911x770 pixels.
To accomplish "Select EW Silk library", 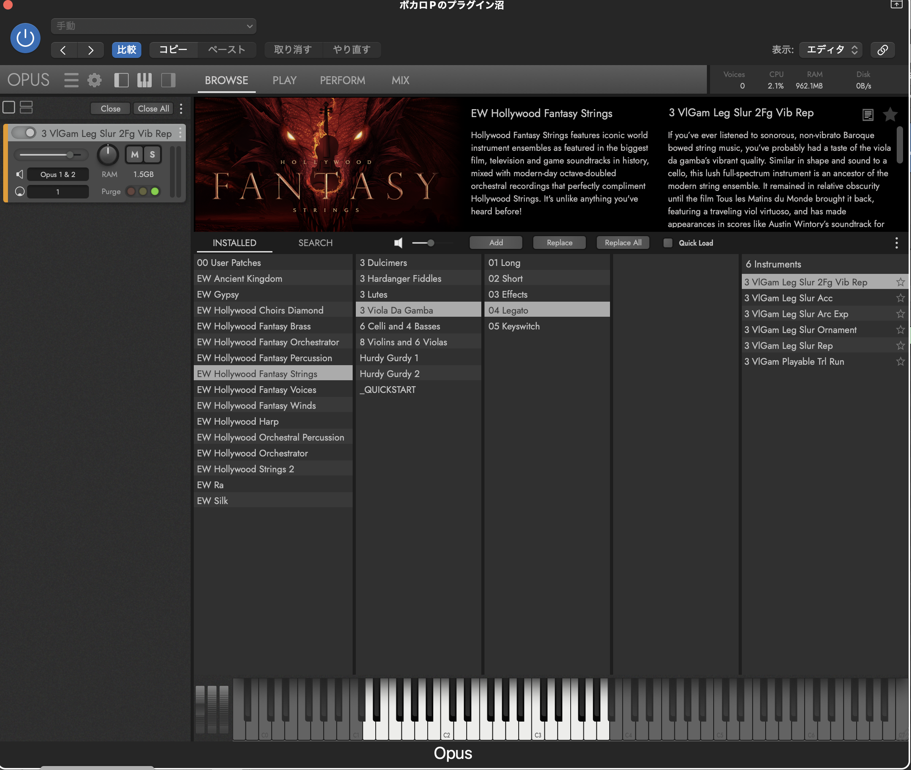I will click(x=273, y=500).
